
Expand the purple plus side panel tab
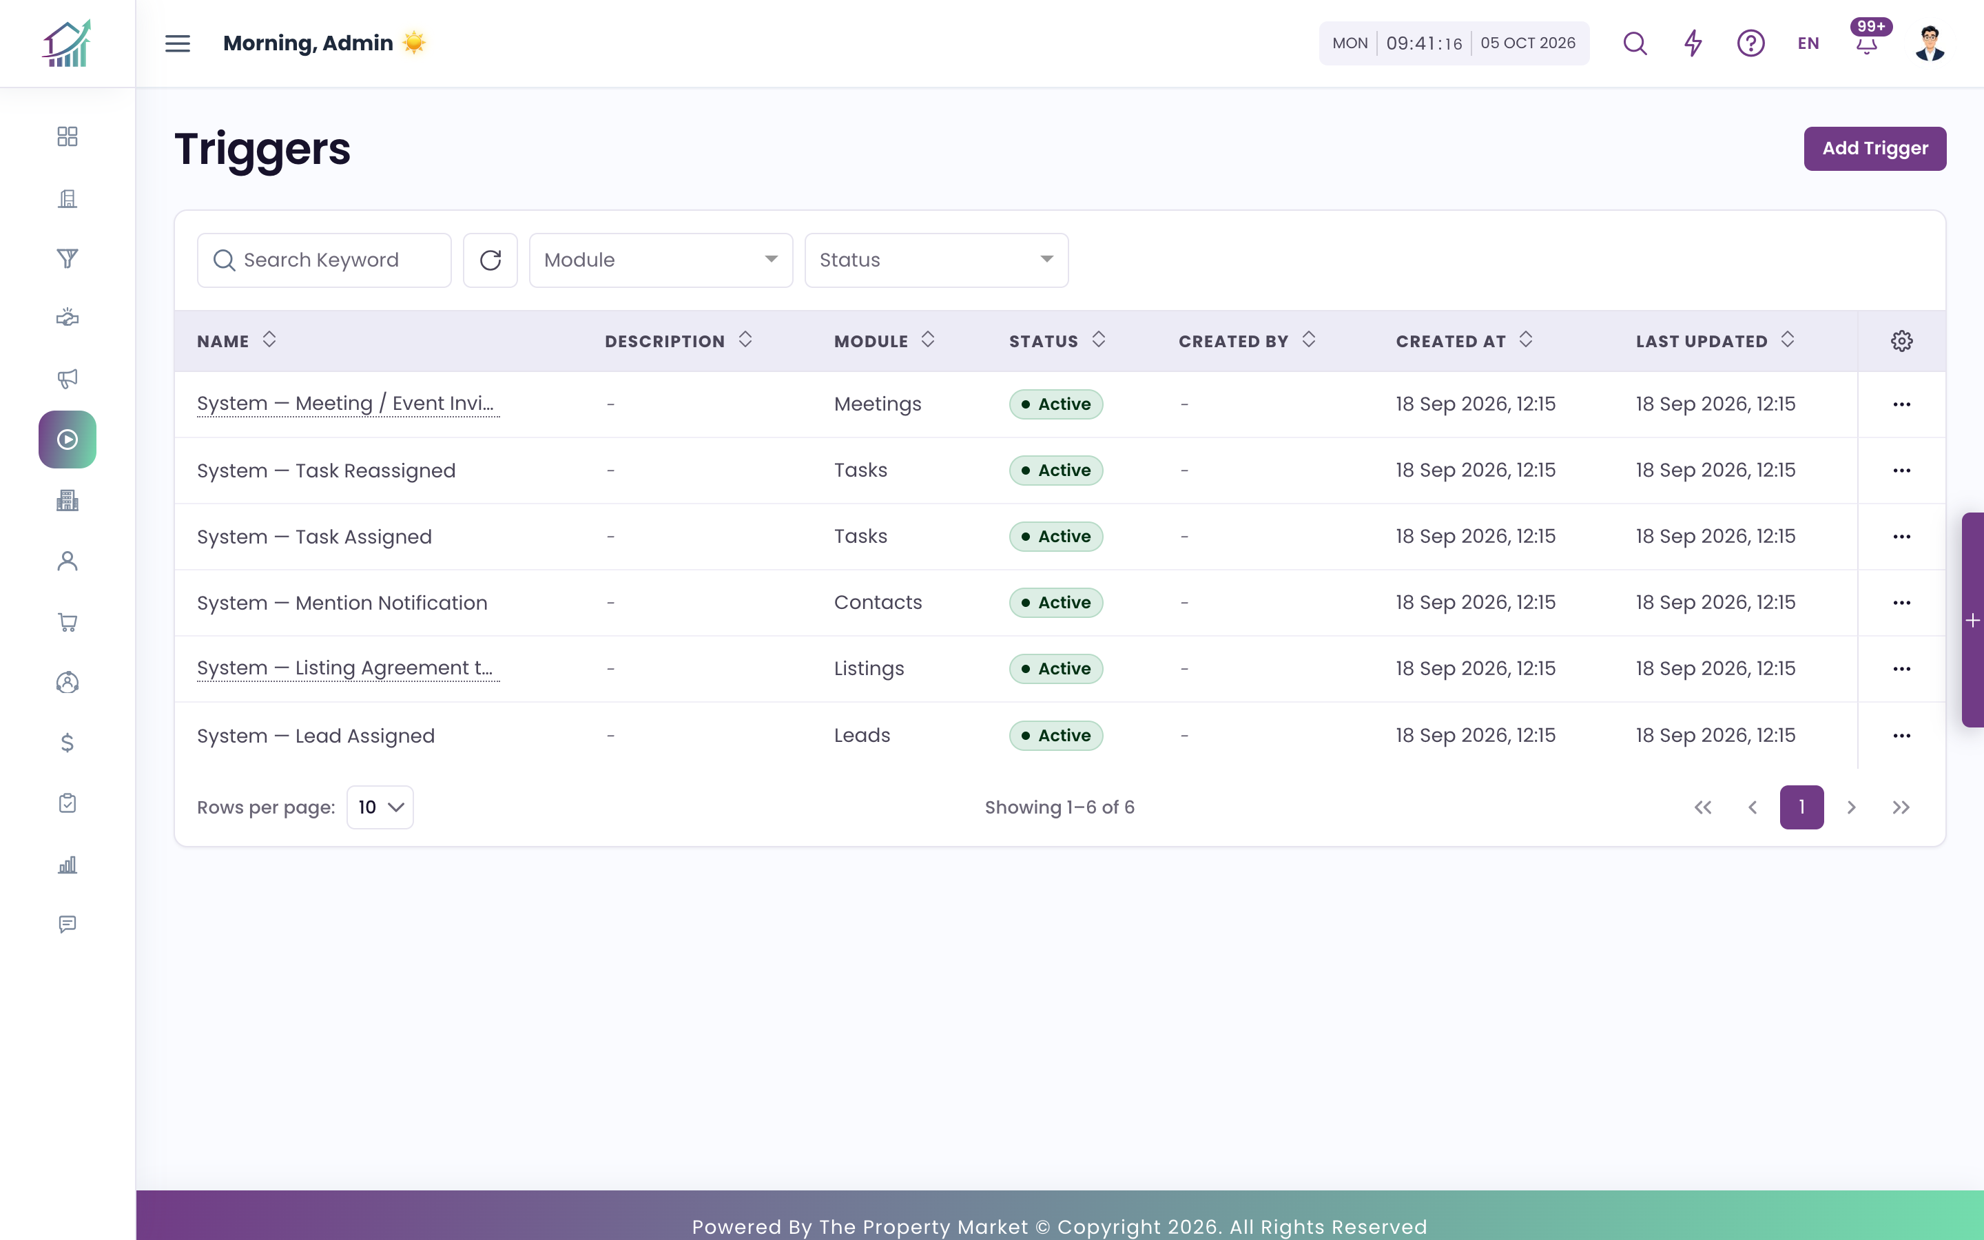(x=1972, y=620)
